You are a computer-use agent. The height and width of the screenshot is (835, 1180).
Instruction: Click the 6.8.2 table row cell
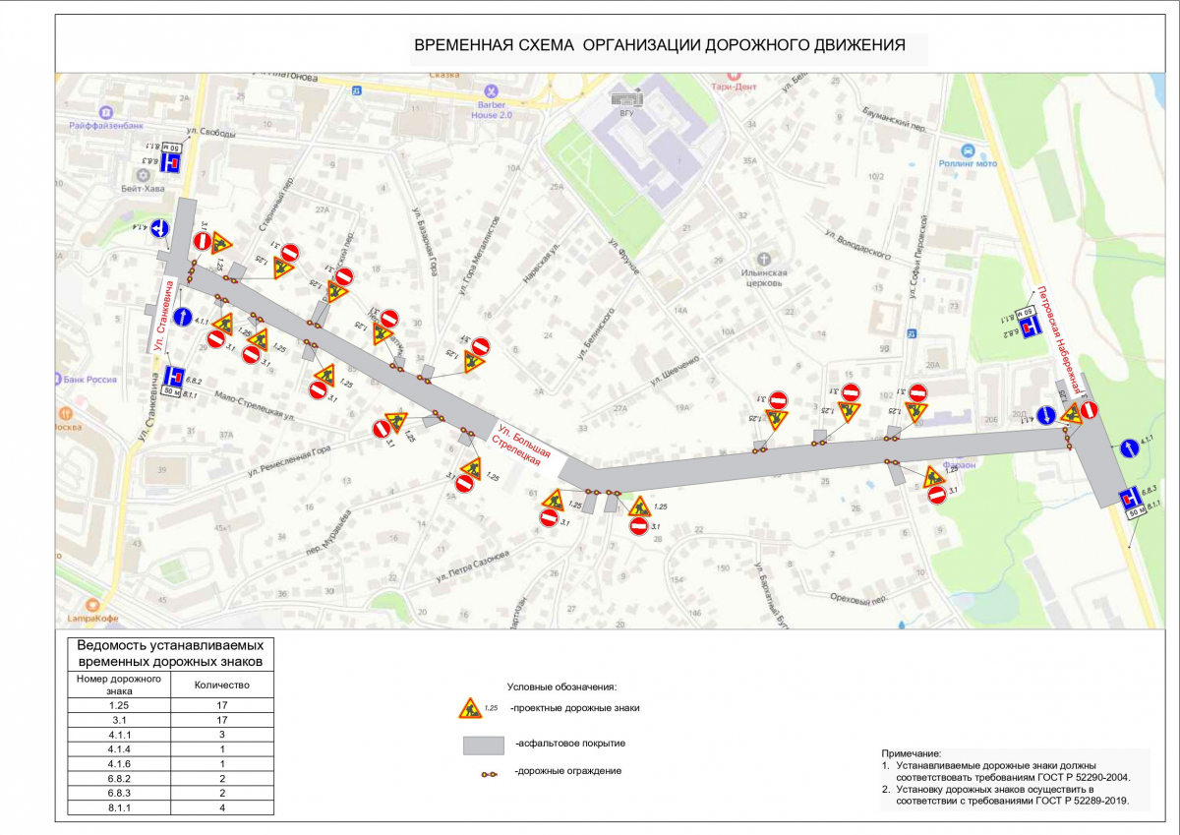[x=119, y=779]
